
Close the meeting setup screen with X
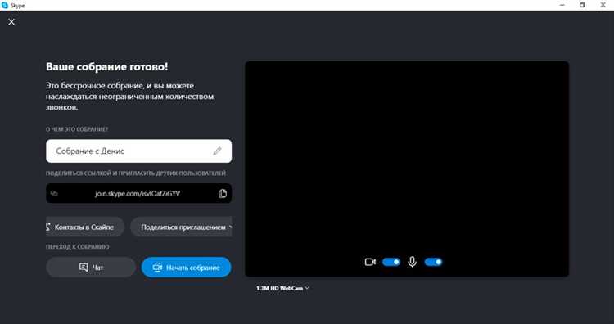11,22
